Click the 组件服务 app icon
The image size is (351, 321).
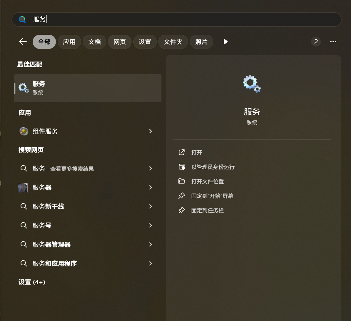(24, 131)
